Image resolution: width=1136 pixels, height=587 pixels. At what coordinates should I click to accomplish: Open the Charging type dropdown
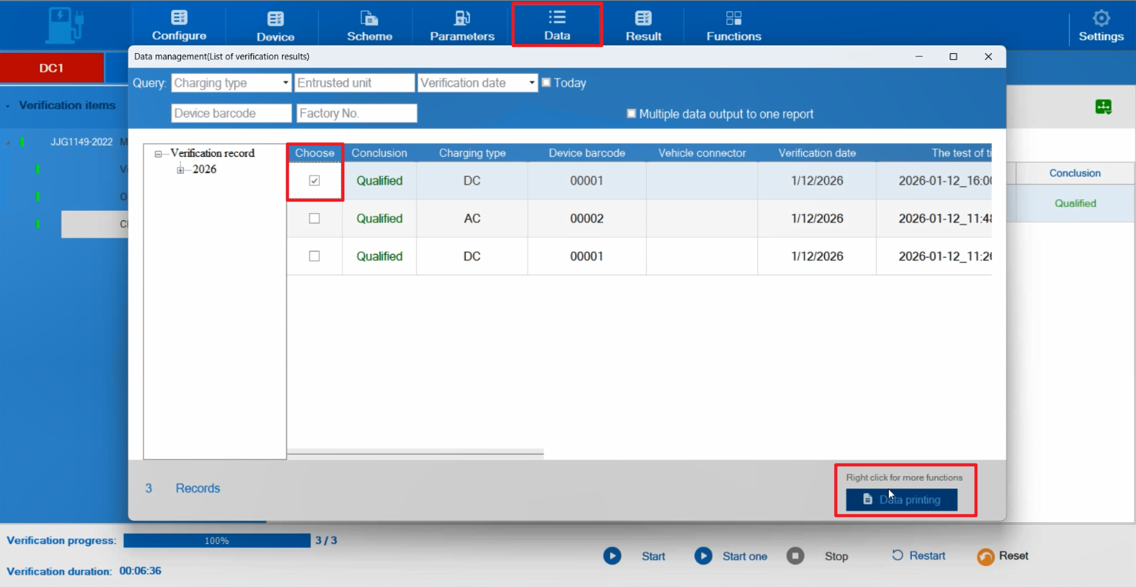(x=285, y=83)
